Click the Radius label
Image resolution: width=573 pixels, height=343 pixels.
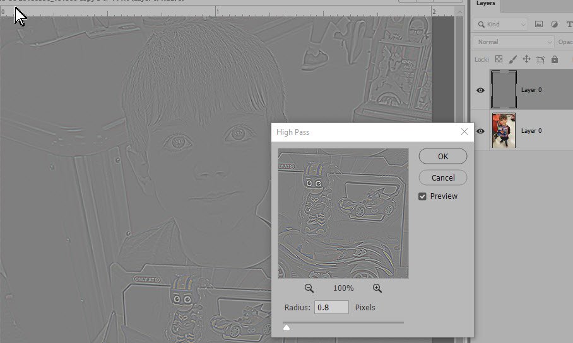(x=297, y=307)
